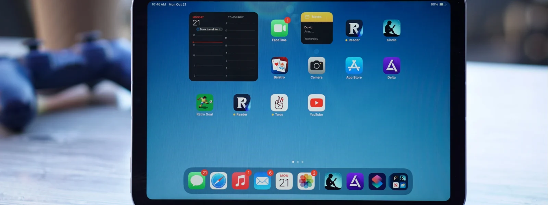
Task: Open Music app in the dock
Action: pos(240,181)
